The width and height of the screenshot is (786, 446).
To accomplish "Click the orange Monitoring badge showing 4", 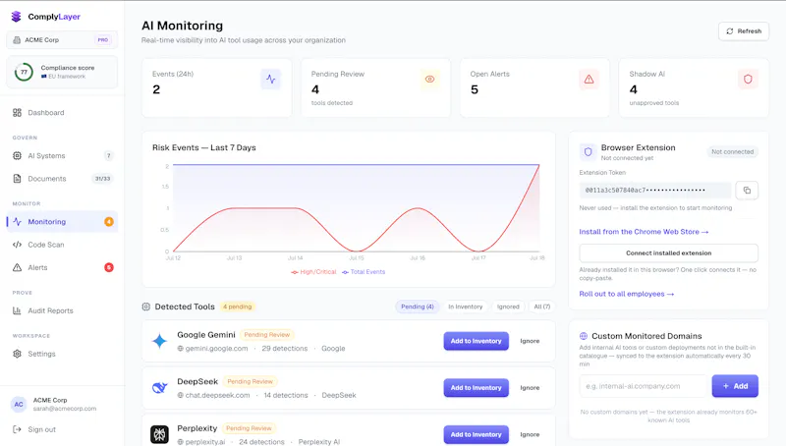I will [x=109, y=221].
